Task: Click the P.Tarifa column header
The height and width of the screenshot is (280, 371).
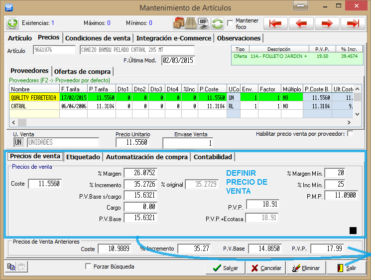Action: [102, 89]
